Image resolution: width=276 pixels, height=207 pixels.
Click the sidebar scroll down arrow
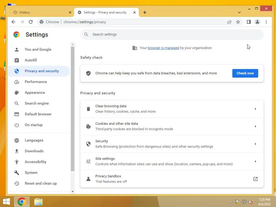(73, 192)
